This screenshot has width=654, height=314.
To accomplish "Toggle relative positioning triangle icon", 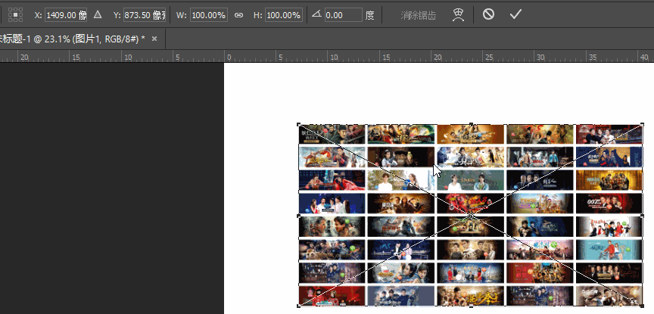I will click(98, 15).
